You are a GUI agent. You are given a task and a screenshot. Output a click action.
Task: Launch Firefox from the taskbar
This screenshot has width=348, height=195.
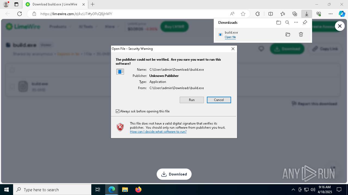(138, 190)
